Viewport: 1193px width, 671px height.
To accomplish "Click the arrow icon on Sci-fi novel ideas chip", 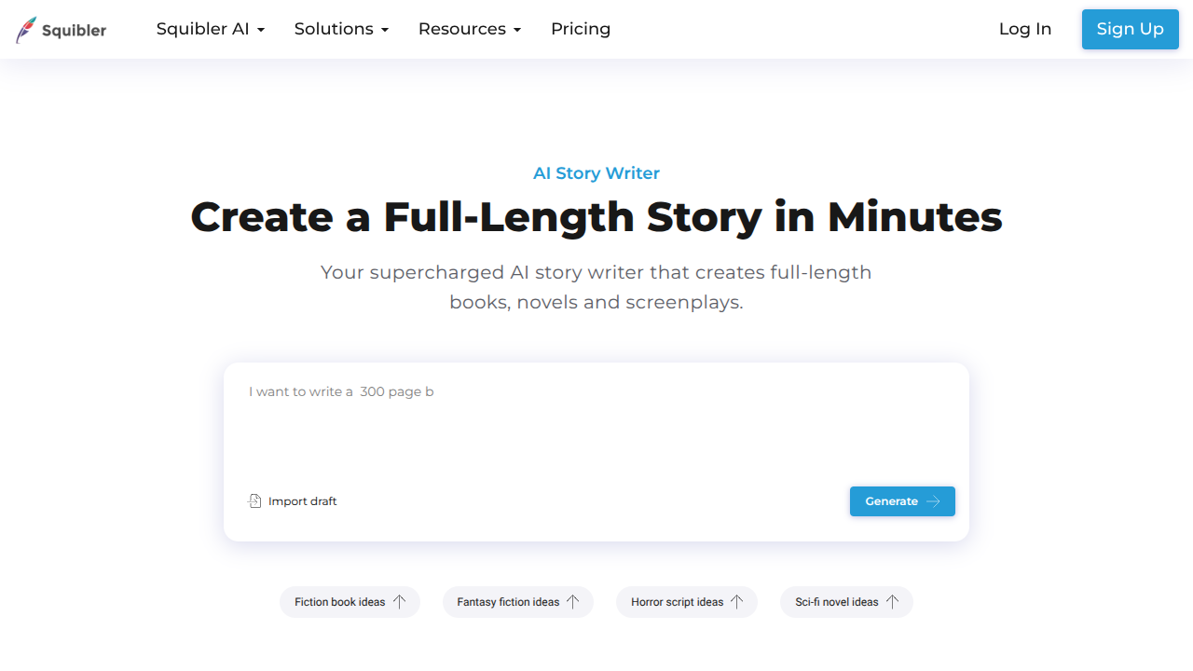I will pyautogui.click(x=894, y=601).
